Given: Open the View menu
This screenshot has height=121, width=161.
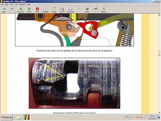Looking at the screenshot, I should point(12,4).
